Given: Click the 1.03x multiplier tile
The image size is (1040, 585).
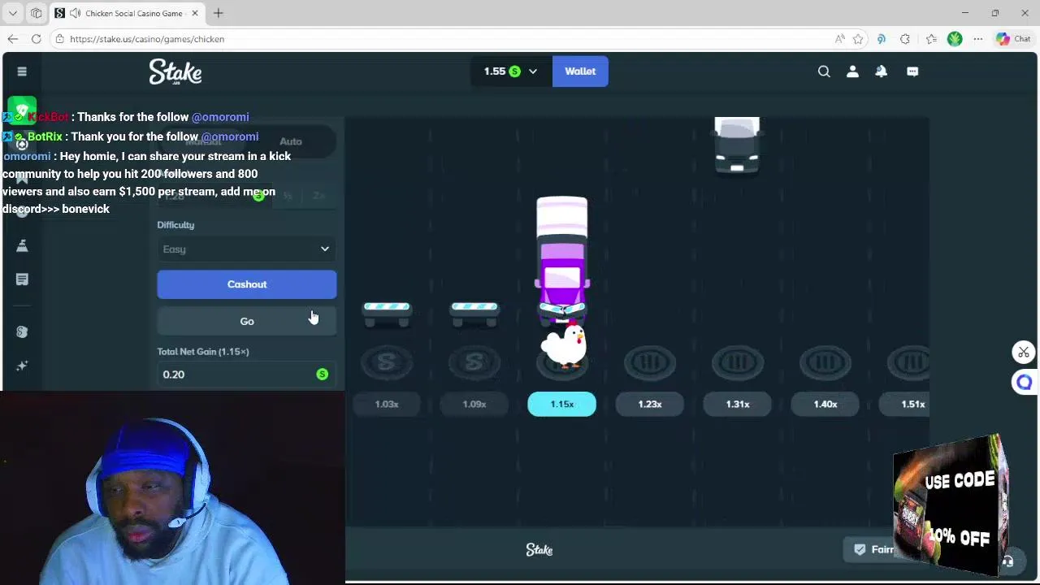Looking at the screenshot, I should [x=387, y=404].
